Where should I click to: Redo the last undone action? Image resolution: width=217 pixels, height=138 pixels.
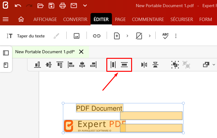29,6
